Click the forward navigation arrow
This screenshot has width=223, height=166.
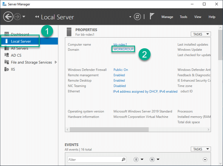click(18, 17)
